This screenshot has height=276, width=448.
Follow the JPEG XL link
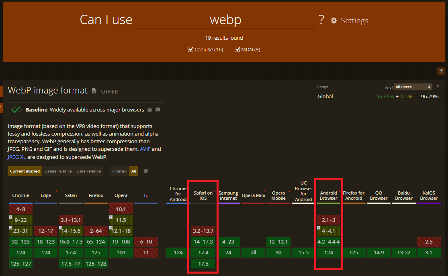[x=16, y=157]
